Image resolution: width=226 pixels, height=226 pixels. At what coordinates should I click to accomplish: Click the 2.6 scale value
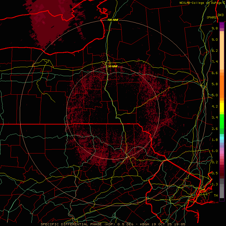pos(215,129)
